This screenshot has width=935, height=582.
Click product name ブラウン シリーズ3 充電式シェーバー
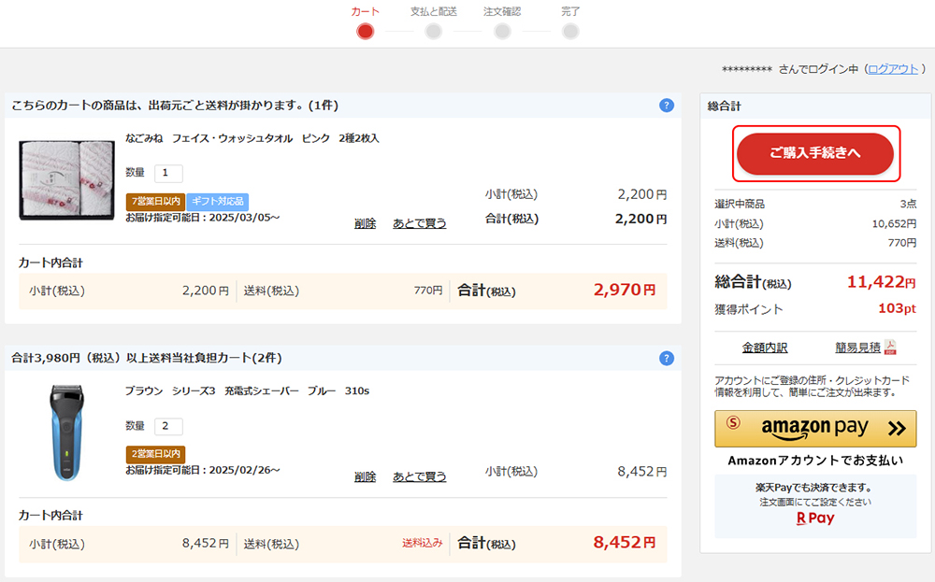click(248, 390)
